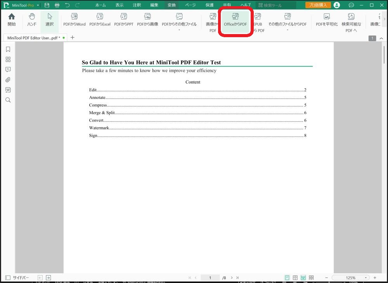
Task: Click the Compress contents entry
Action: tap(198, 105)
